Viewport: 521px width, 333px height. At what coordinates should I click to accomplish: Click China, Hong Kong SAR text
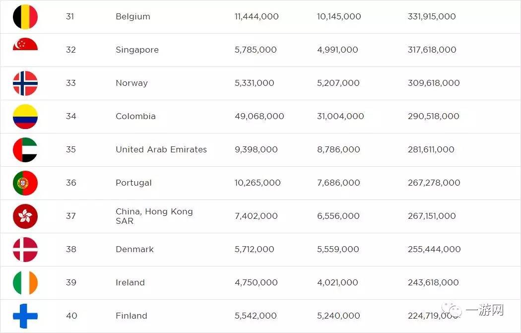(154, 216)
